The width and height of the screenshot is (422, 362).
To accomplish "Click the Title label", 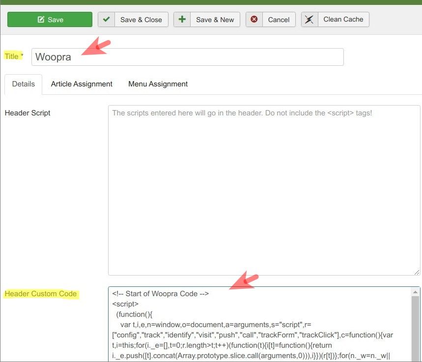I will 13,56.
